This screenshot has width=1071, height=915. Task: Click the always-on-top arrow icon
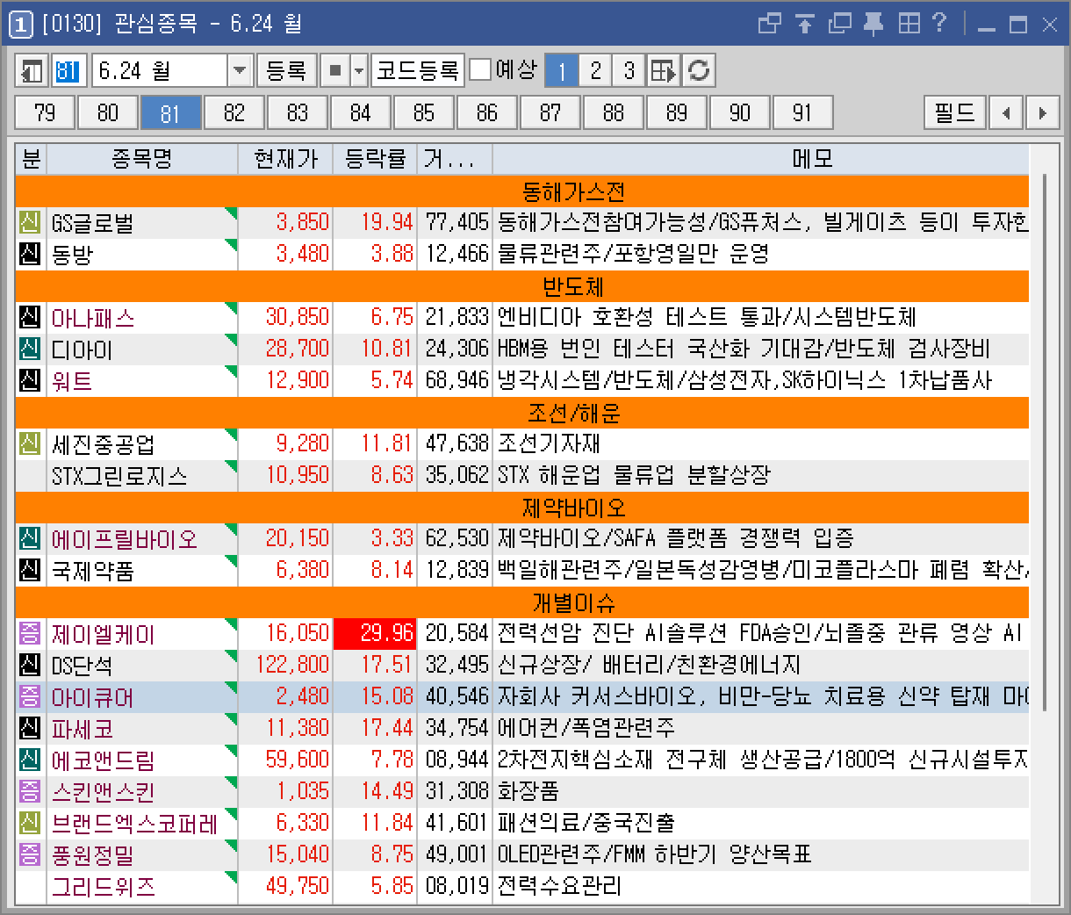805,24
